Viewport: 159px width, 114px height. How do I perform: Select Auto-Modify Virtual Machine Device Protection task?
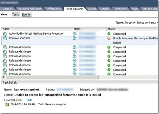pos(37,34)
